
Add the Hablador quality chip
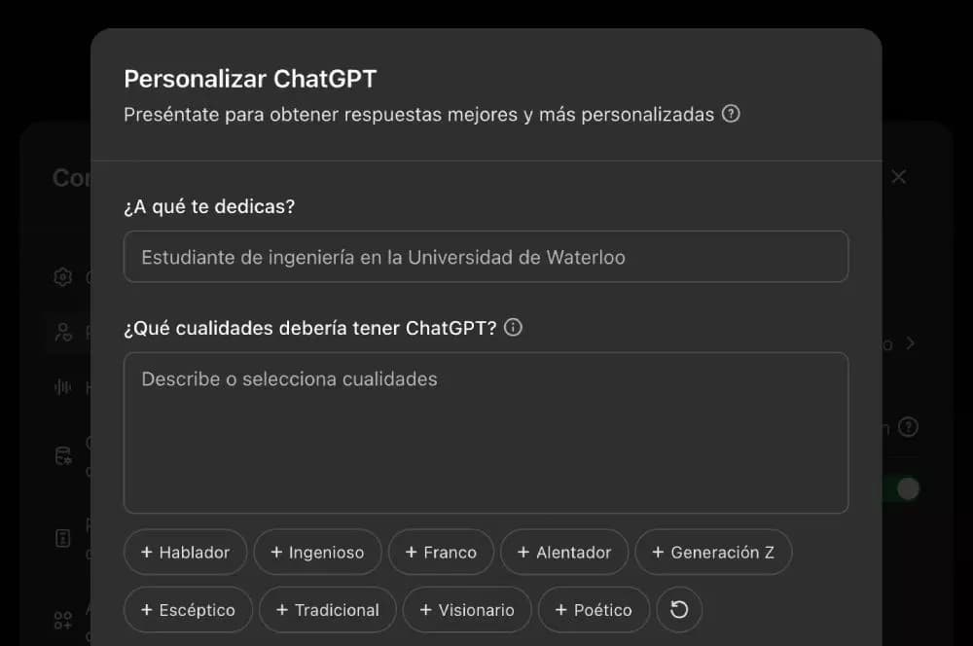186,553
